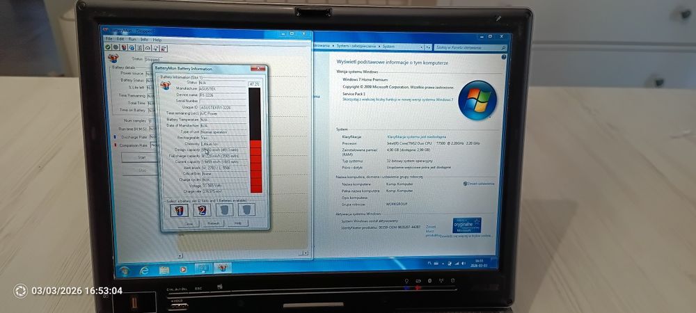Click the 47.2% battery level bar
The width and height of the screenshot is (696, 313).
[255, 140]
